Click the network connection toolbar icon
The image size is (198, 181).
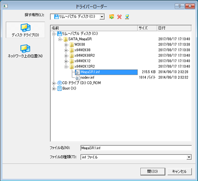127,17
